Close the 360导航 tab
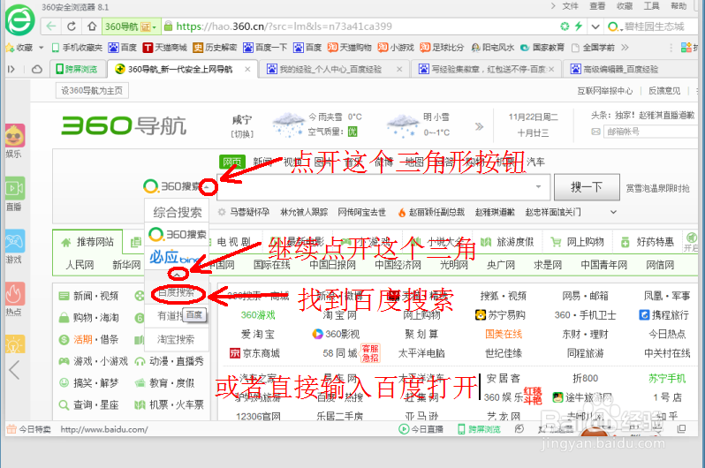Screen dimensions: 705x468 [247, 69]
